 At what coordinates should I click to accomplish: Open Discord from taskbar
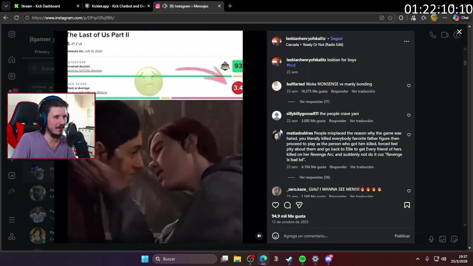[x=328, y=259]
